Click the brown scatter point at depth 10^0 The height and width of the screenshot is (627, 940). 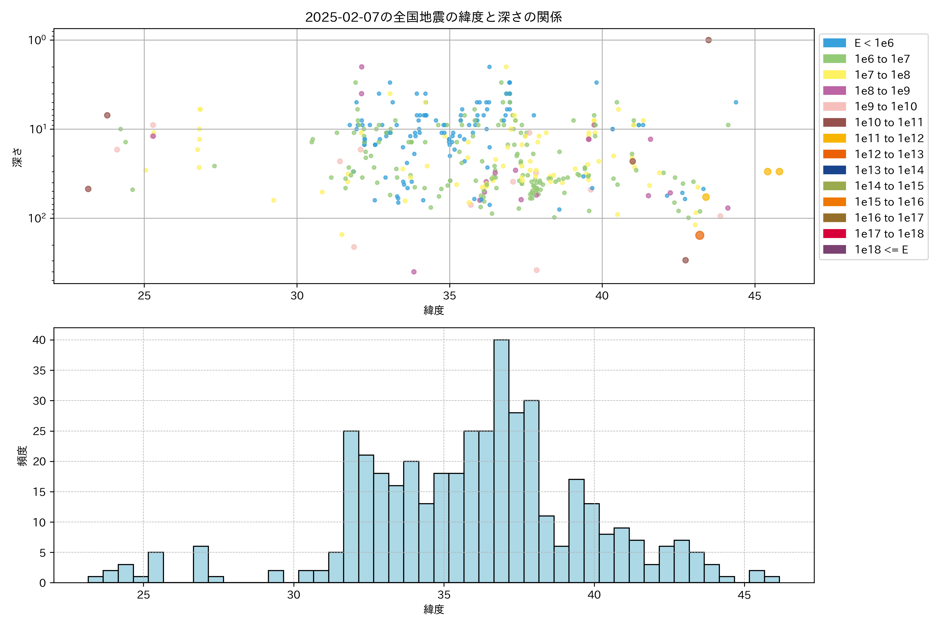(708, 40)
